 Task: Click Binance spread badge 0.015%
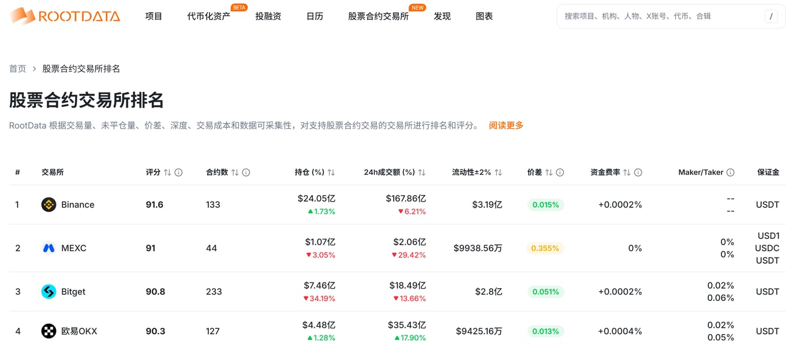click(x=545, y=205)
